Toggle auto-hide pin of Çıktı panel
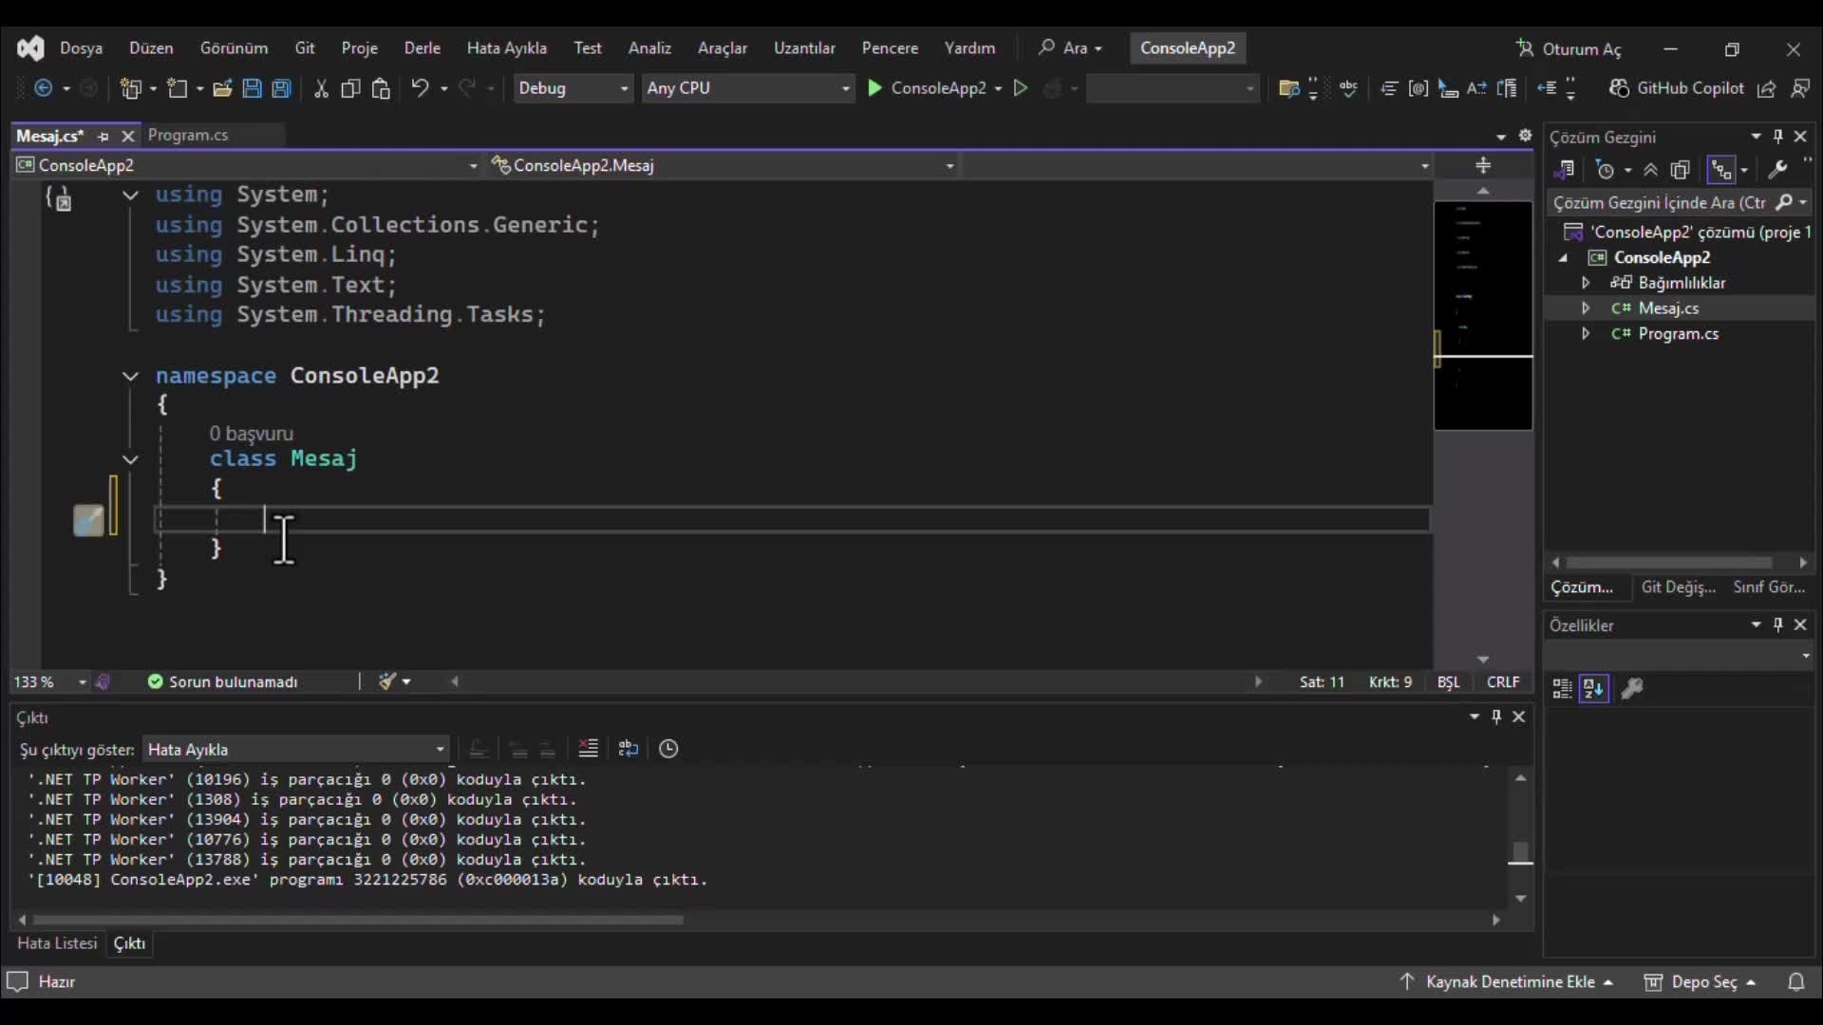 click(x=1496, y=717)
